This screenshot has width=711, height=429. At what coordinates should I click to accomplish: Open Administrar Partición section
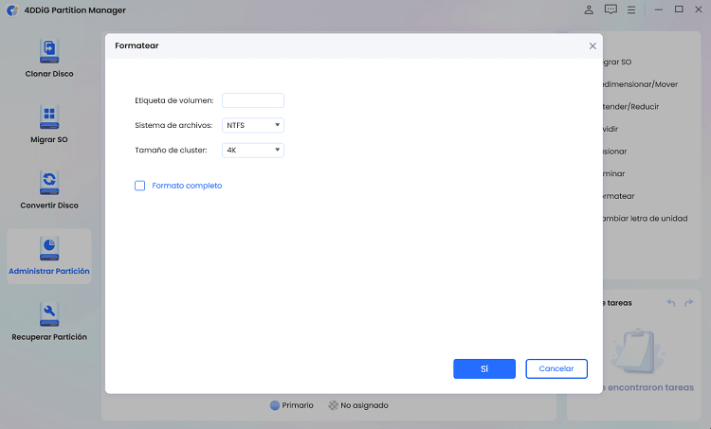tap(49, 256)
